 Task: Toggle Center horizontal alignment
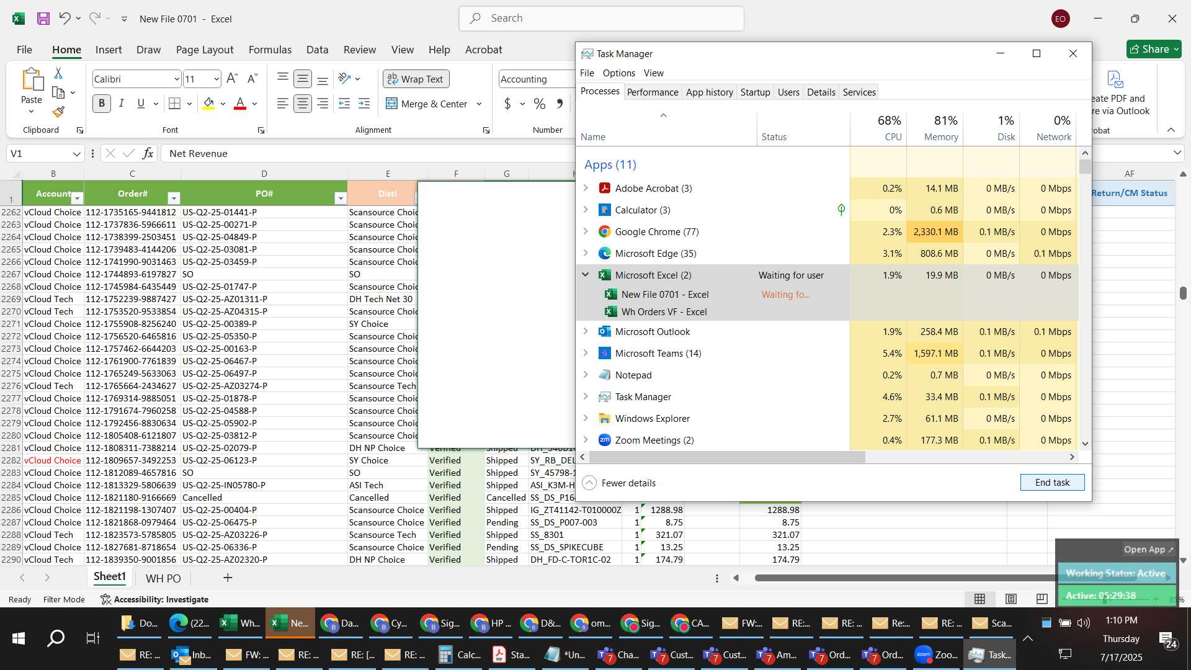303,104
